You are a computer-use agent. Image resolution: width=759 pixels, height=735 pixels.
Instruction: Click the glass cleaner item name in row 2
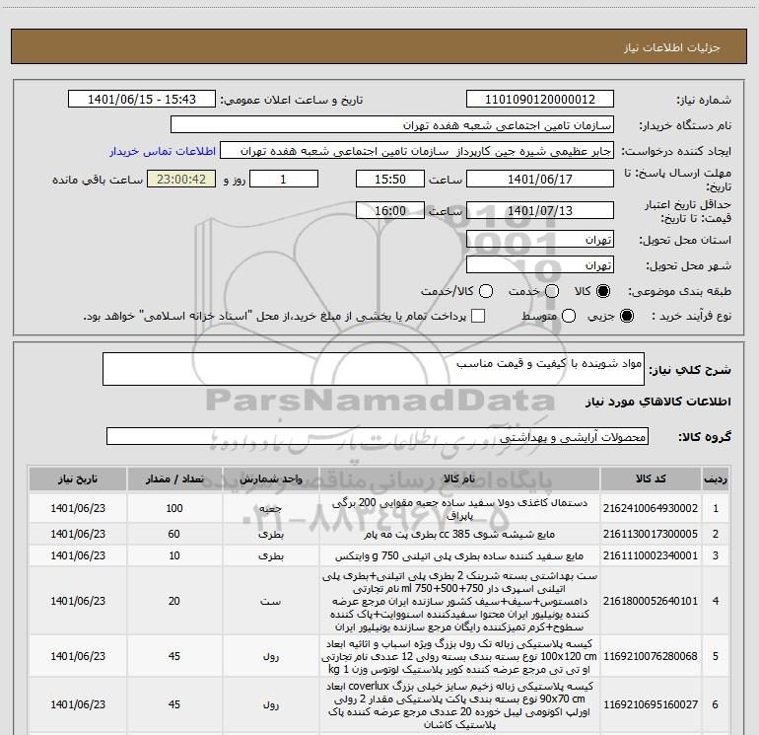[x=459, y=534]
